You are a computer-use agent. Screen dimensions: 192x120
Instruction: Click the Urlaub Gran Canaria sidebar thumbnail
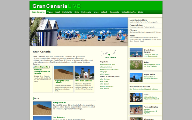click(136, 53)
